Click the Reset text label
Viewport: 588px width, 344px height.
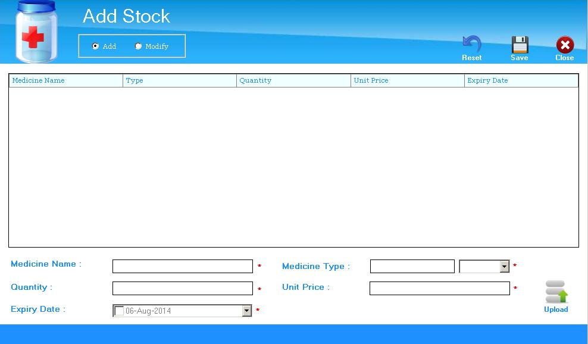472,58
